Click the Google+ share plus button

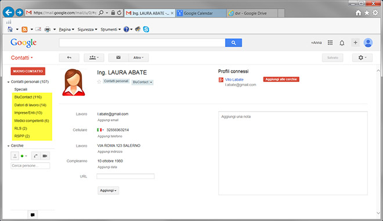click(x=355, y=42)
